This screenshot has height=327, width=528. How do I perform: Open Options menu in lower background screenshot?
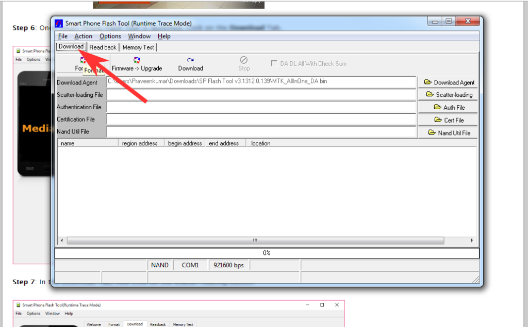click(x=34, y=314)
